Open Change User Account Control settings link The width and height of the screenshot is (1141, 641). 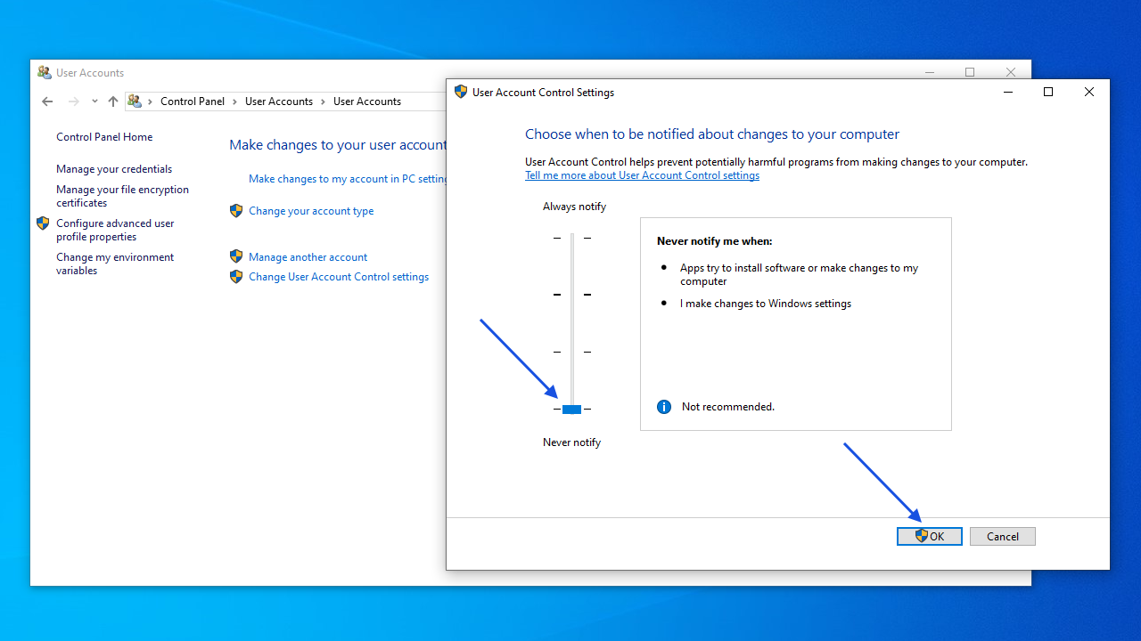(x=339, y=277)
